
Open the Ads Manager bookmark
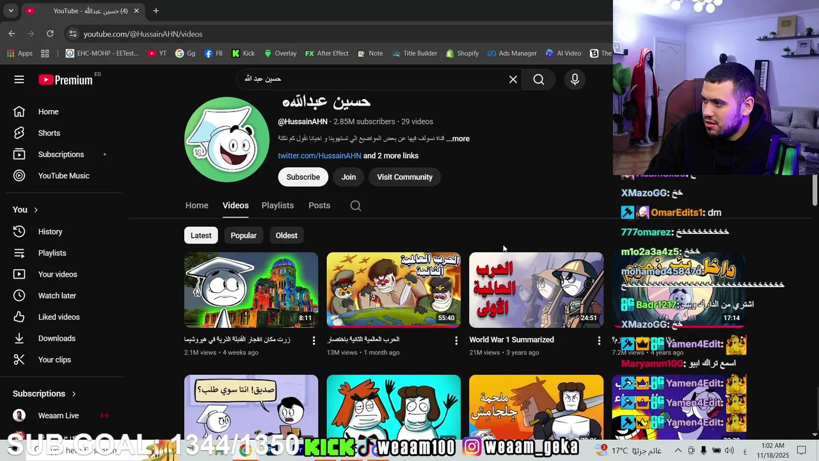tap(512, 54)
